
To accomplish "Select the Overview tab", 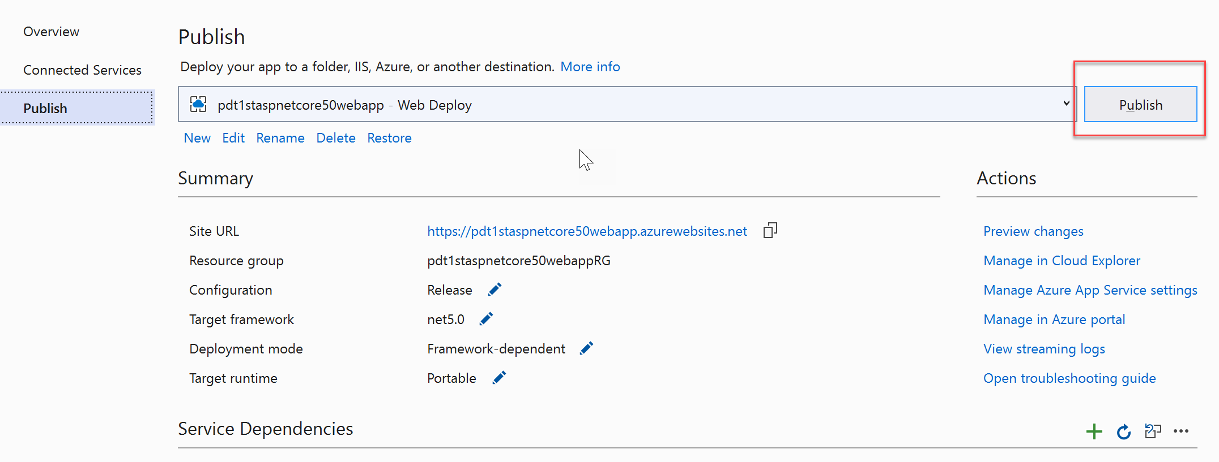I will click(x=51, y=32).
